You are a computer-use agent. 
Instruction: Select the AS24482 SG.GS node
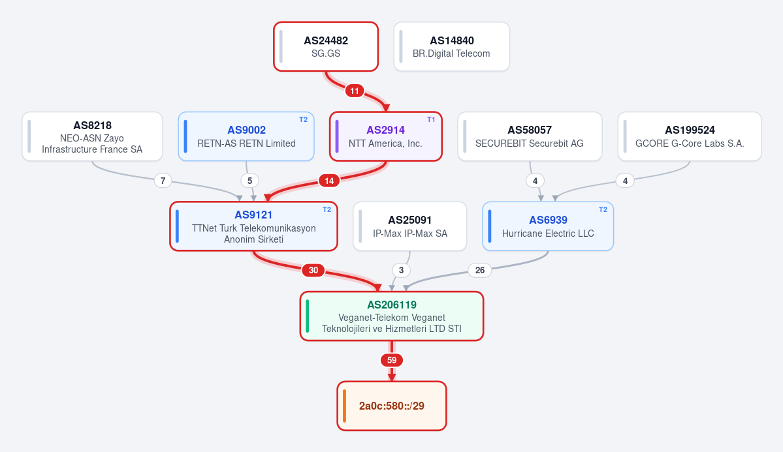tap(326, 46)
